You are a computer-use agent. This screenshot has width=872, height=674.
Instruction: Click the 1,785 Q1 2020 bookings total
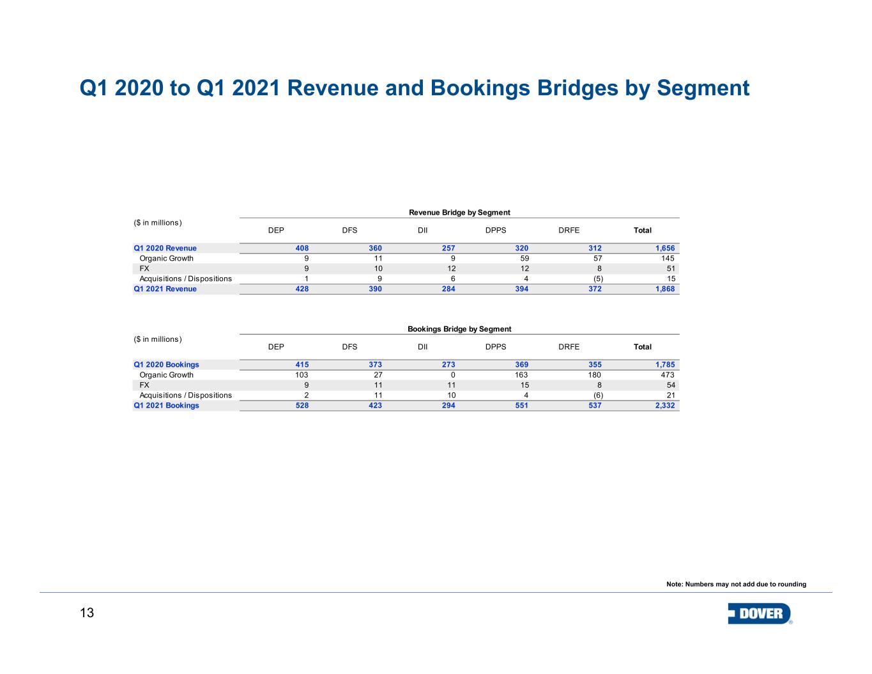click(664, 365)
